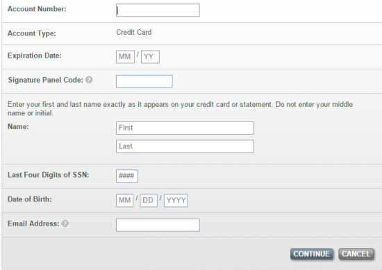Click the Email Address input field
This screenshot has height=270, width=382.
[x=158, y=225]
